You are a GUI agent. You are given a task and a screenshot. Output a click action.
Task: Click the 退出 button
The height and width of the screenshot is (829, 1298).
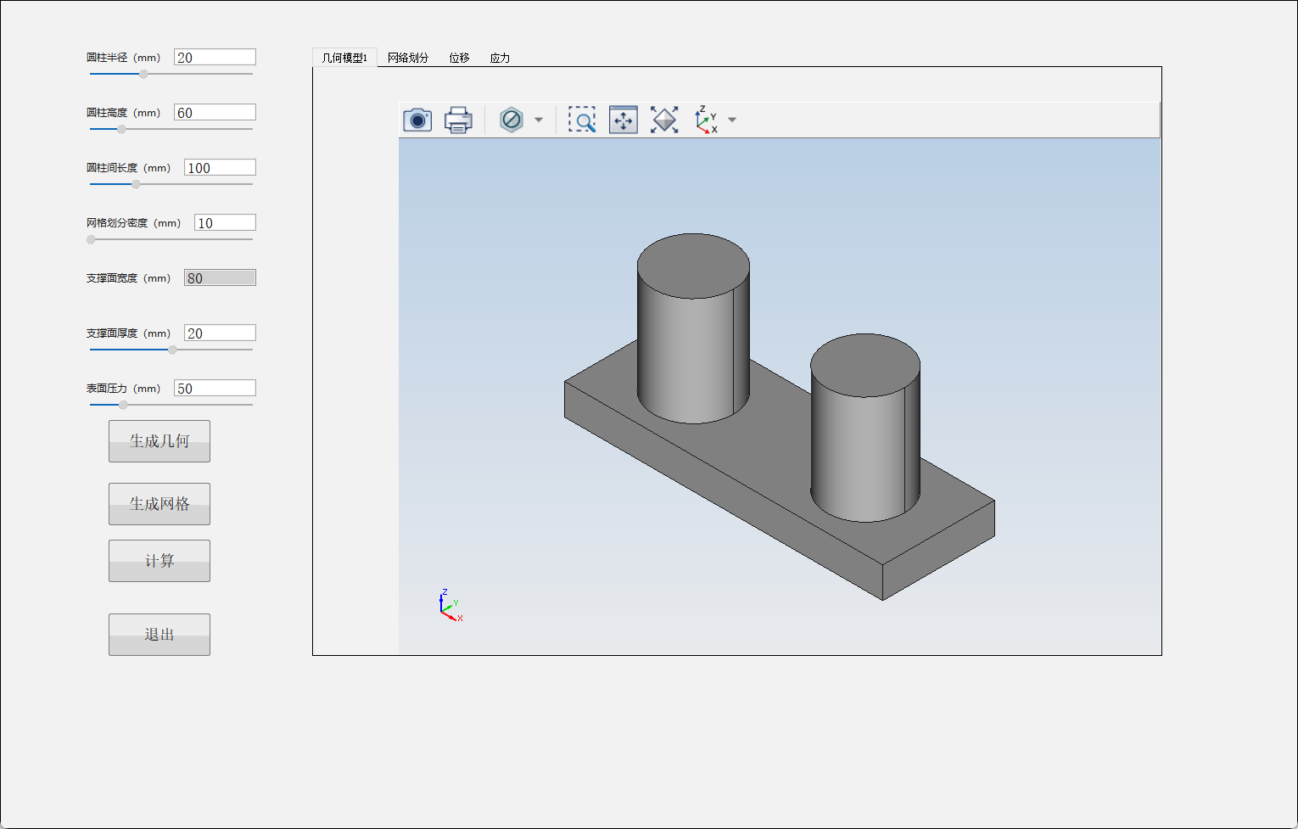pos(159,635)
